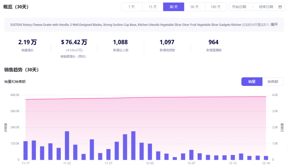Select the 7天 time range tab
288x167 pixels.
coord(131,7)
